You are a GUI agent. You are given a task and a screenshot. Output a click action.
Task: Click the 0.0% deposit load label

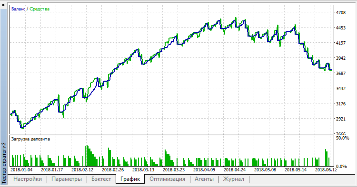coord(341,167)
